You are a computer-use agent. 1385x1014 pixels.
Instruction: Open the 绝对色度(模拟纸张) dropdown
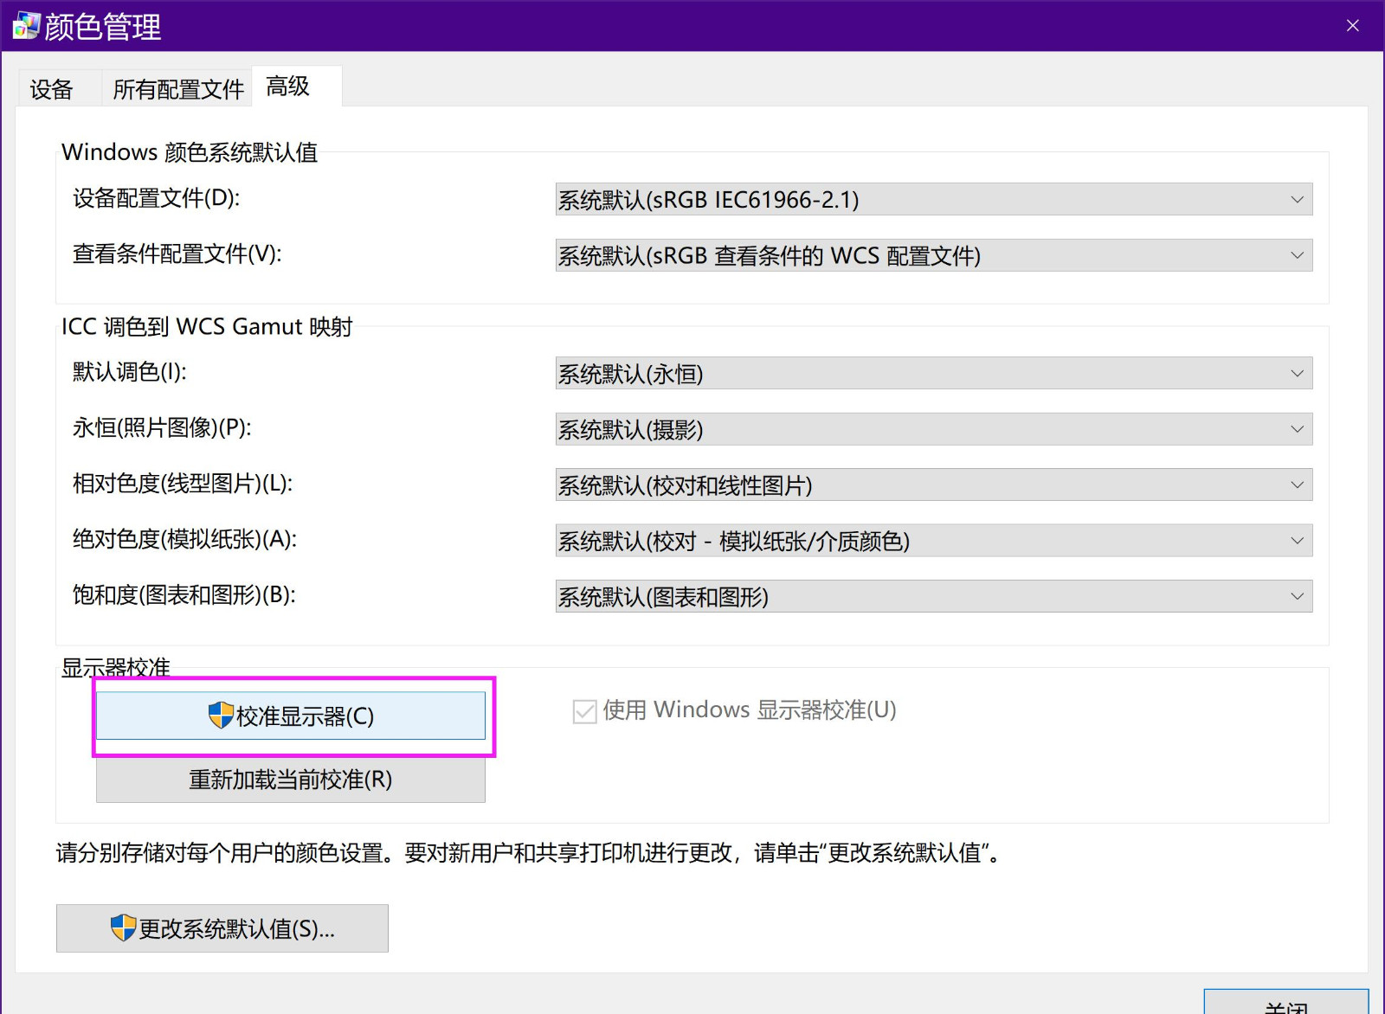coord(934,541)
